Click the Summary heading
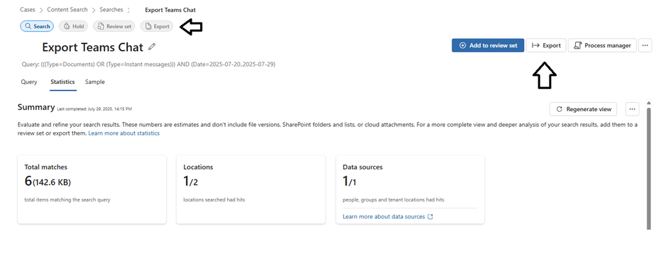The height and width of the screenshot is (272, 658). [x=36, y=107]
